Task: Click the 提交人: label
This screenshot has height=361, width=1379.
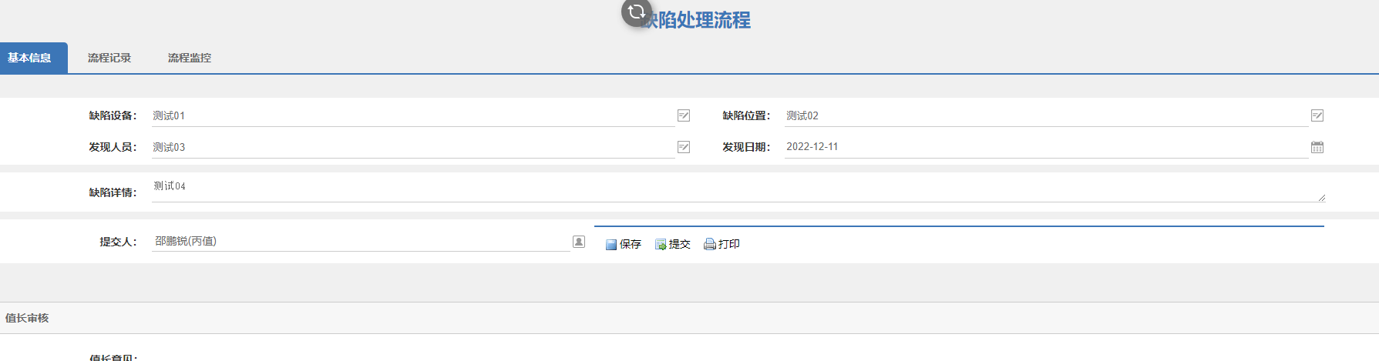Action: [x=118, y=242]
